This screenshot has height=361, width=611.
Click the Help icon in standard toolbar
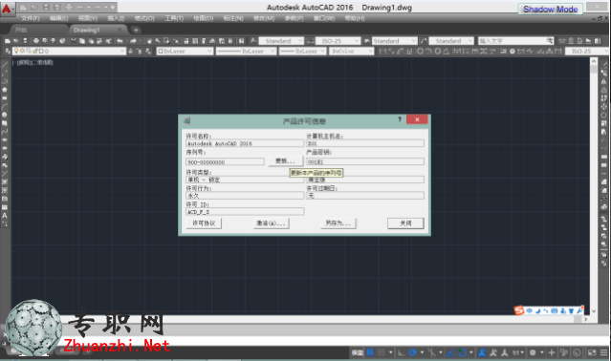[242, 41]
